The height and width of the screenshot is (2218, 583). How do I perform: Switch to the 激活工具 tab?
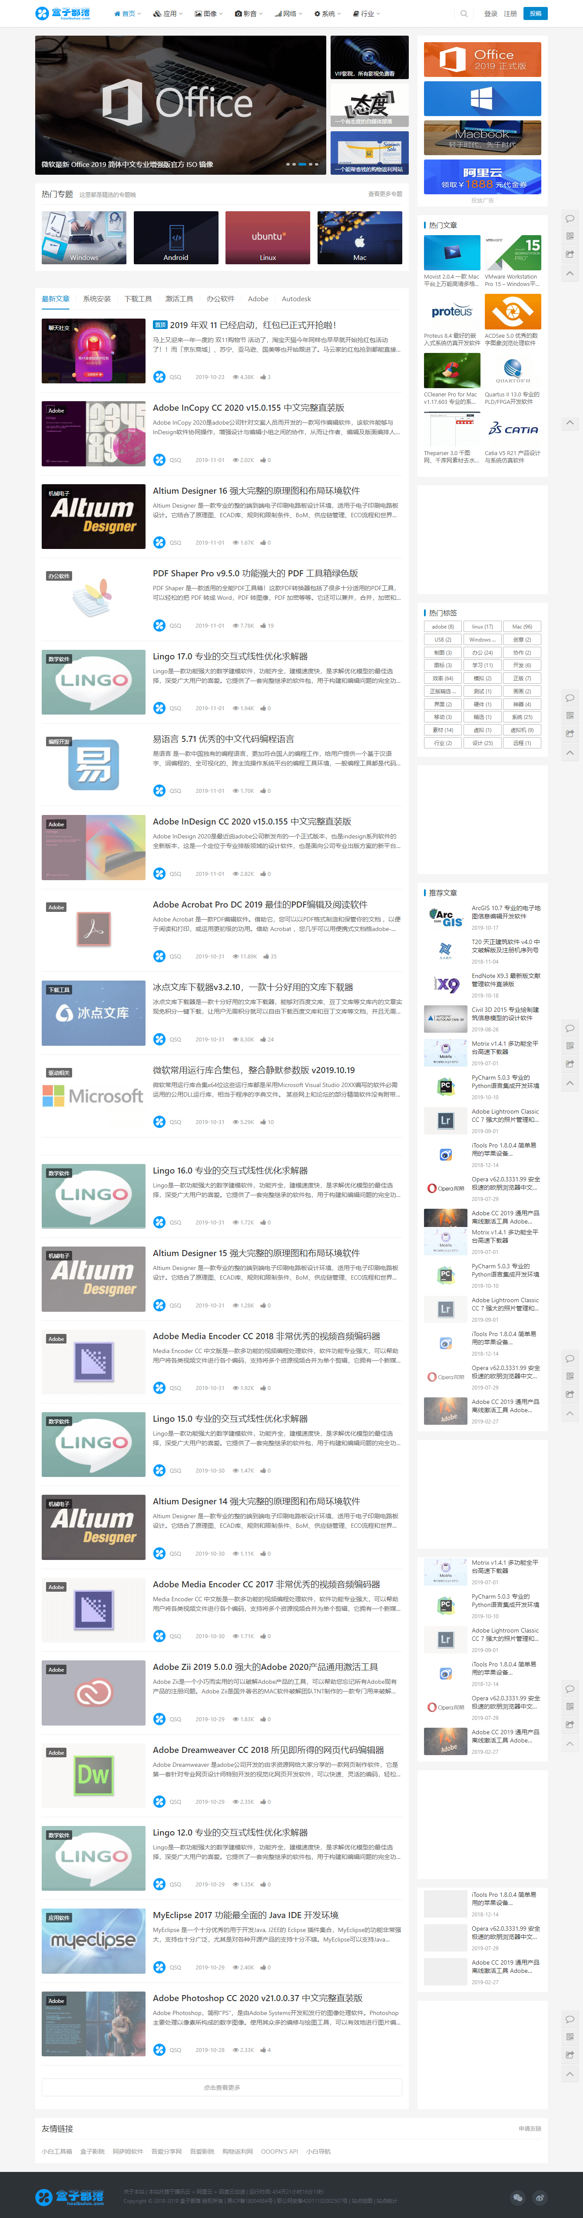click(179, 299)
